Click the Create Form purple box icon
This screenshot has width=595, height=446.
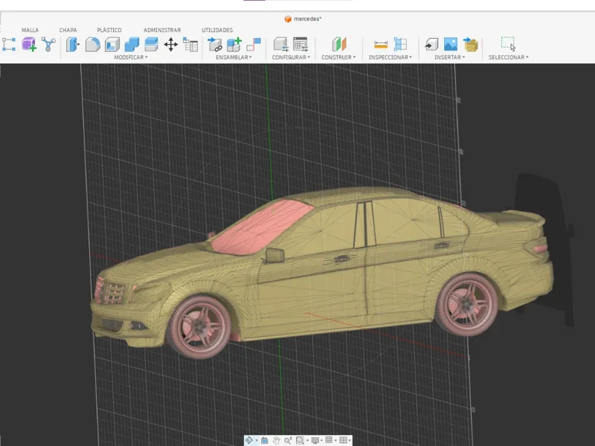coord(29,45)
